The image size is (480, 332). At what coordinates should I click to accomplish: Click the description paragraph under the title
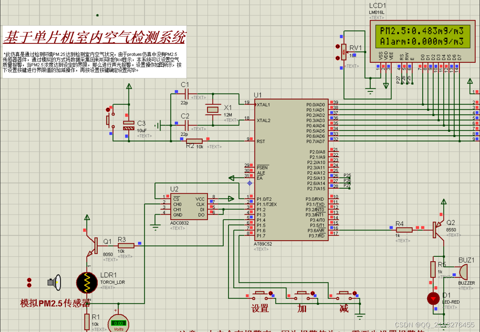pyautogui.click(x=92, y=62)
